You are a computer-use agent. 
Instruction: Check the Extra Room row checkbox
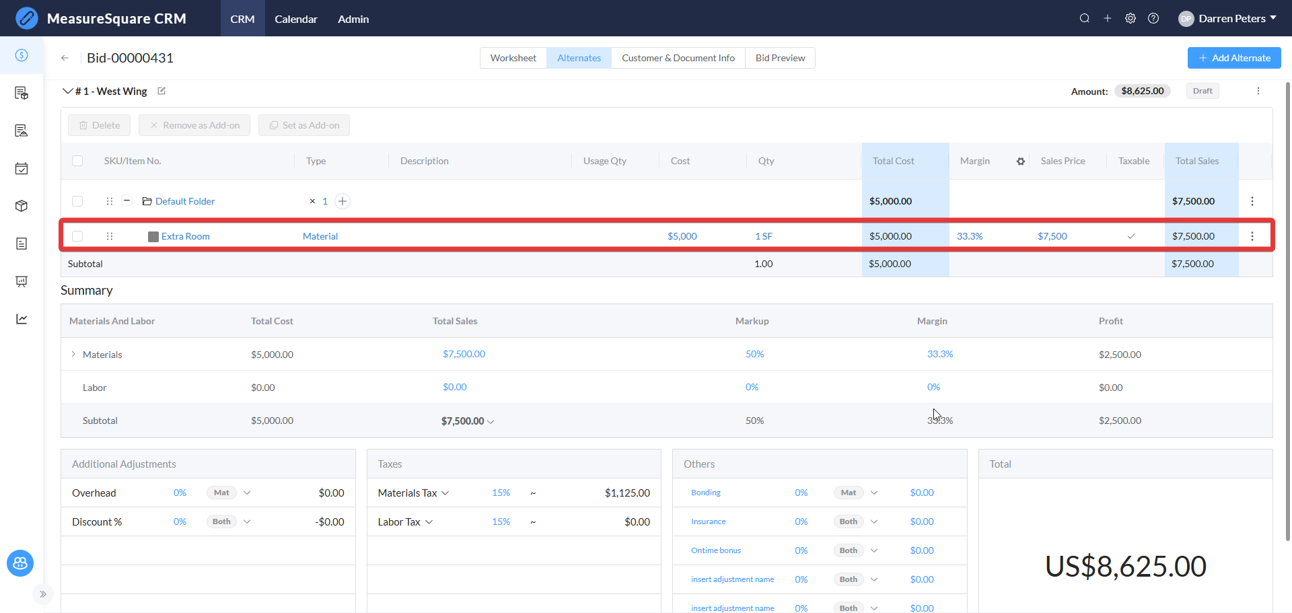tap(77, 236)
